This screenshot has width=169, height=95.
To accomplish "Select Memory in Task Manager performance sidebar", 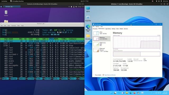I will pyautogui.click(x=101, y=39).
